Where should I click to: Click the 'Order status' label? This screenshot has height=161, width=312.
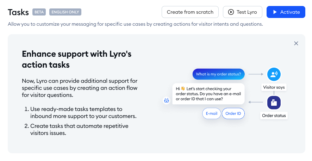click(274, 116)
